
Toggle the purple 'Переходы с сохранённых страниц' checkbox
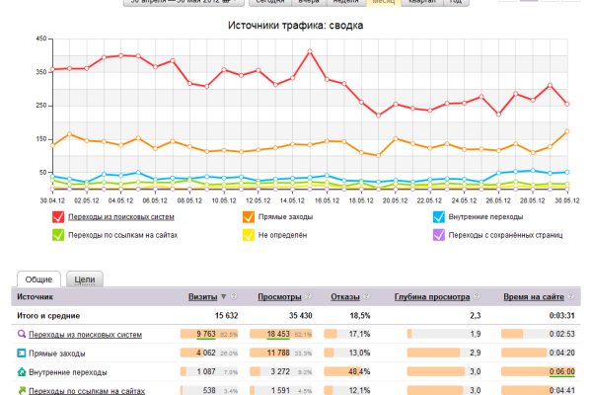(438, 235)
